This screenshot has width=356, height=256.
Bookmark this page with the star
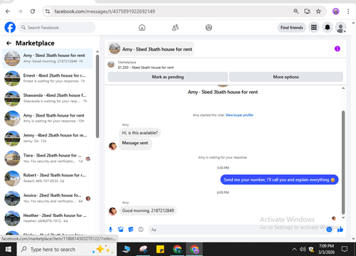pyautogui.click(x=318, y=11)
